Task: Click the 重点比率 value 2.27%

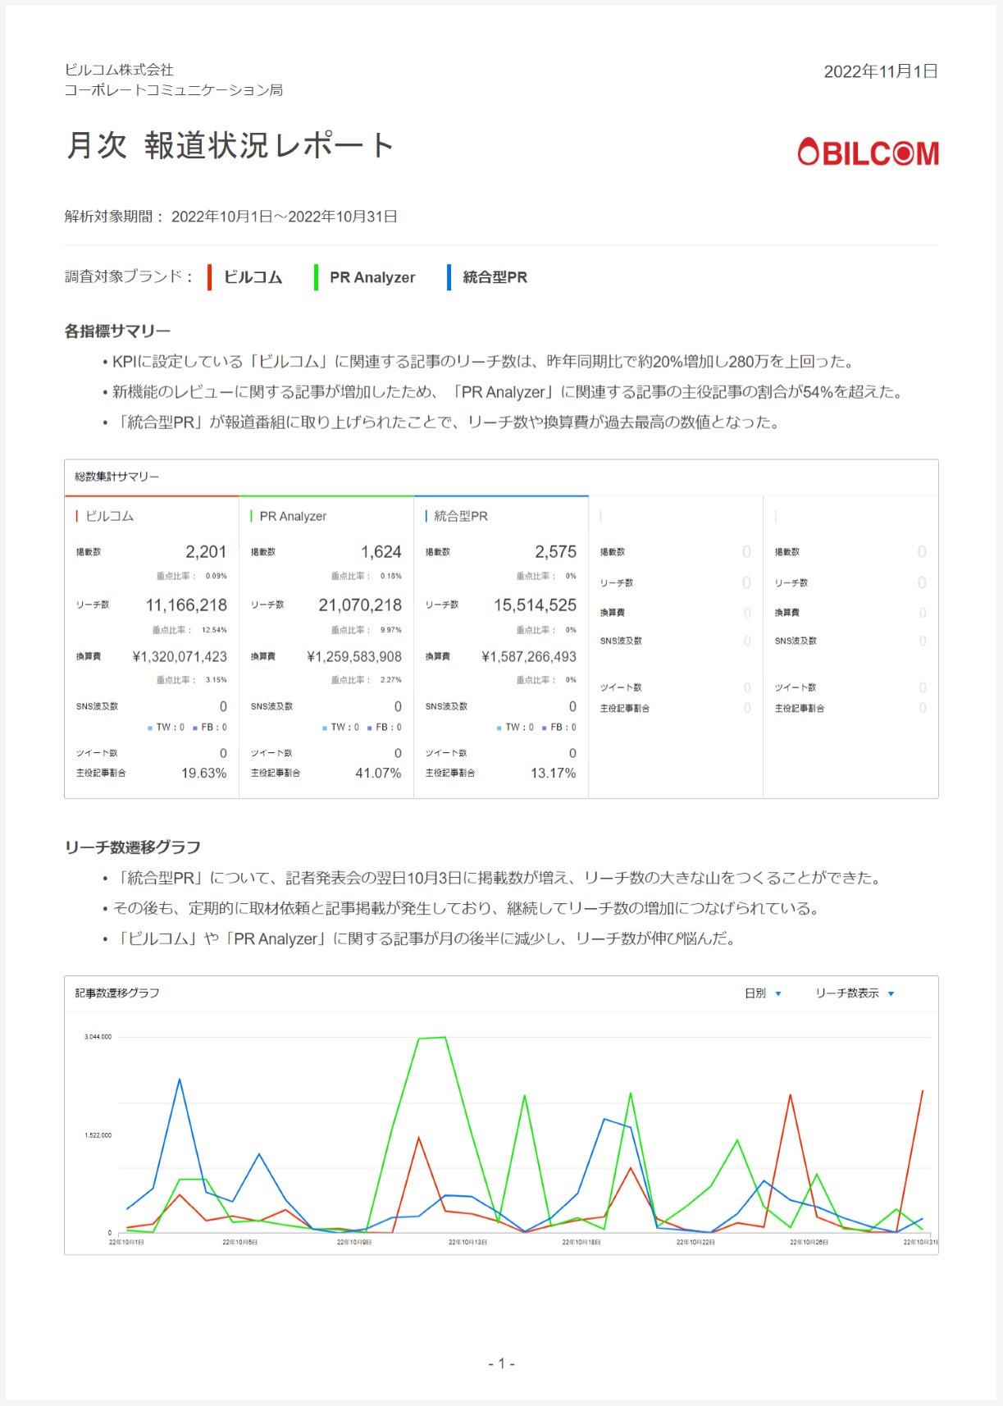Action: tap(391, 680)
